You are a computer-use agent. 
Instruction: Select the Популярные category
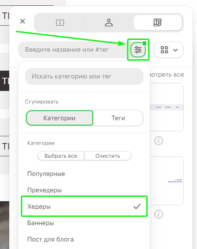click(84, 174)
